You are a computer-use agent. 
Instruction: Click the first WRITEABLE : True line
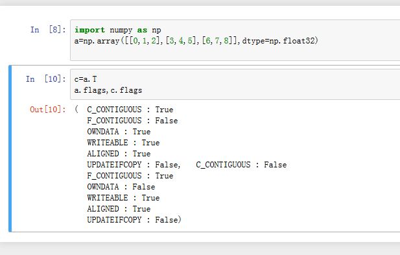[x=123, y=143]
